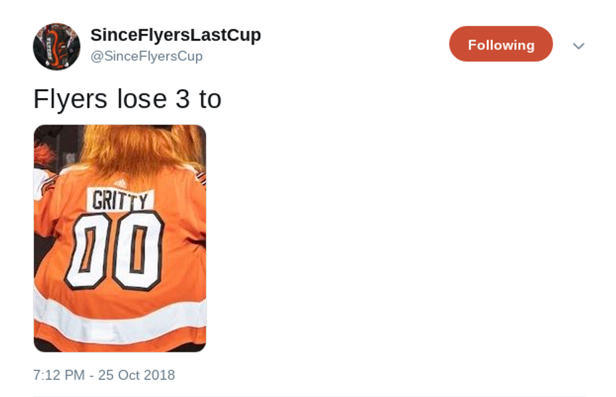Expand the tweet options chevron
Viewport: 616px width, 397px height.
click(578, 46)
